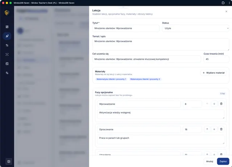This screenshot has height=167, width=232.
Task: Click the Tytuł input field
Action: coord(126,28)
